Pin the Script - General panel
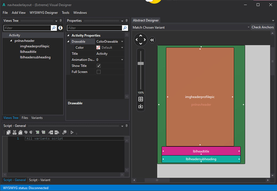The height and width of the screenshot is (191, 277). [x=126, y=126]
